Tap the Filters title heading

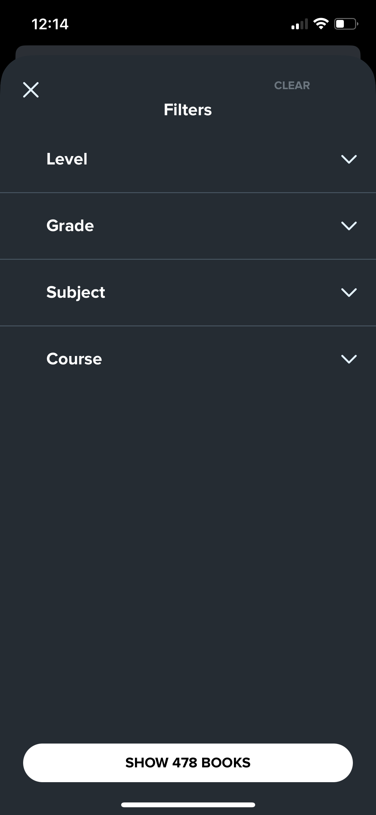coord(188,109)
